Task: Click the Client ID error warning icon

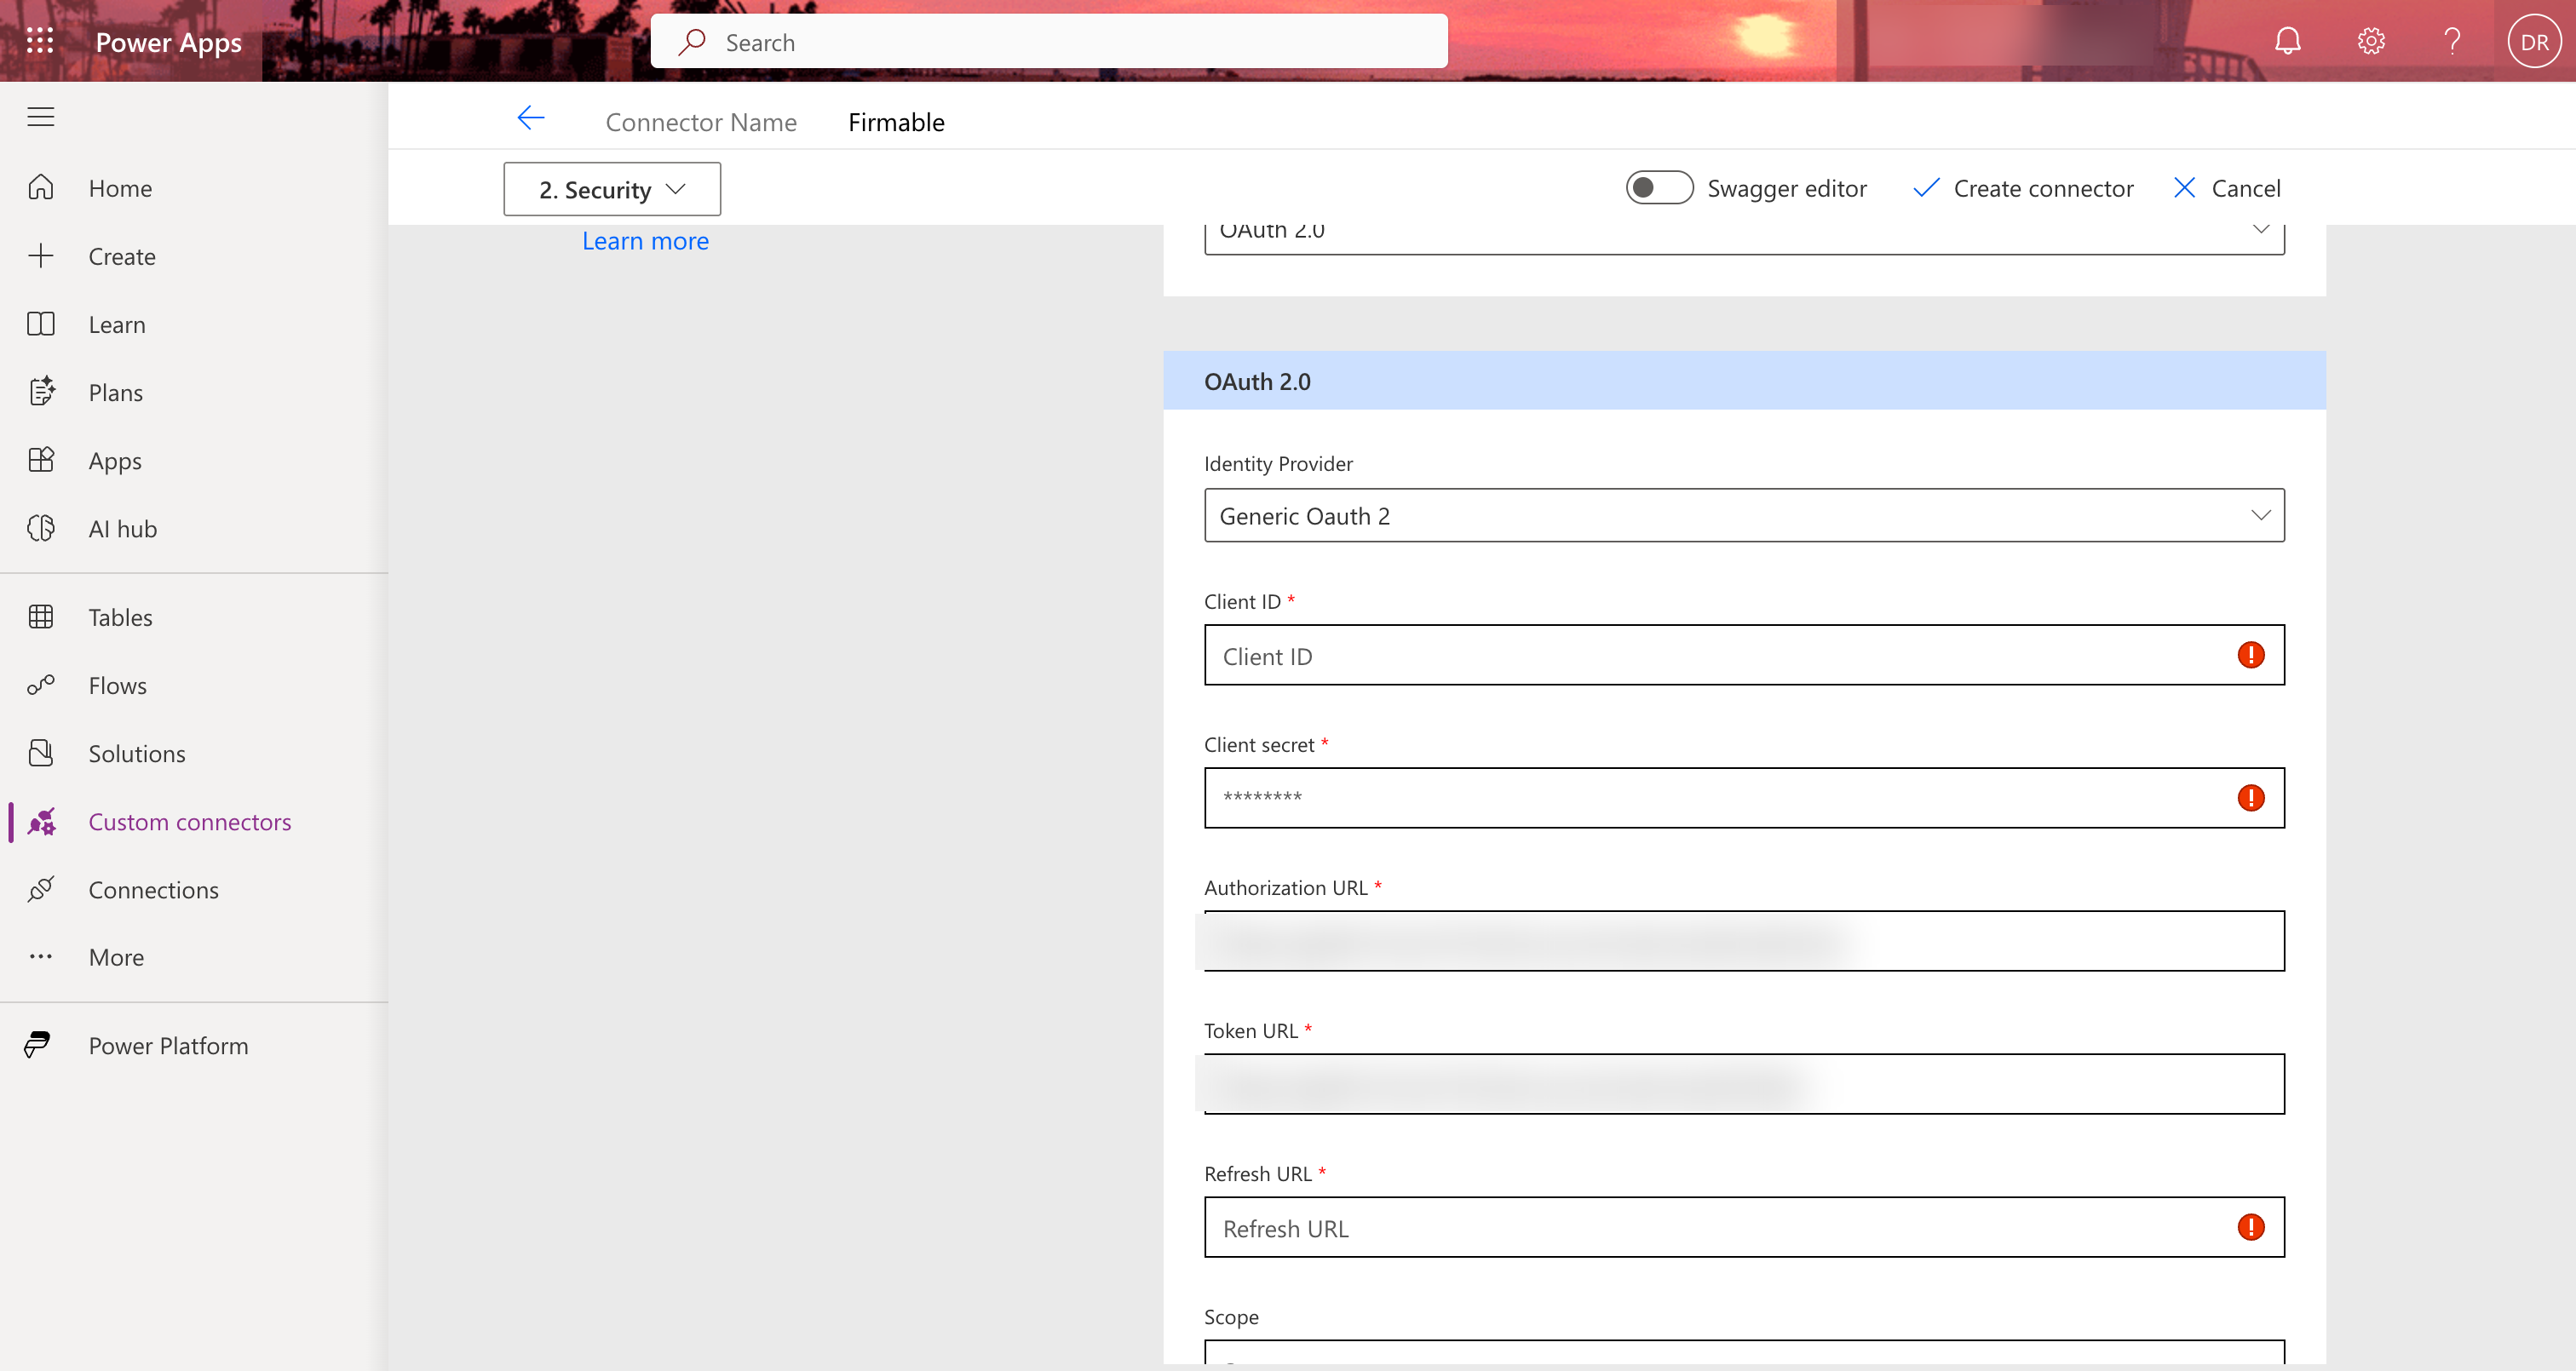Action: pos(2250,655)
